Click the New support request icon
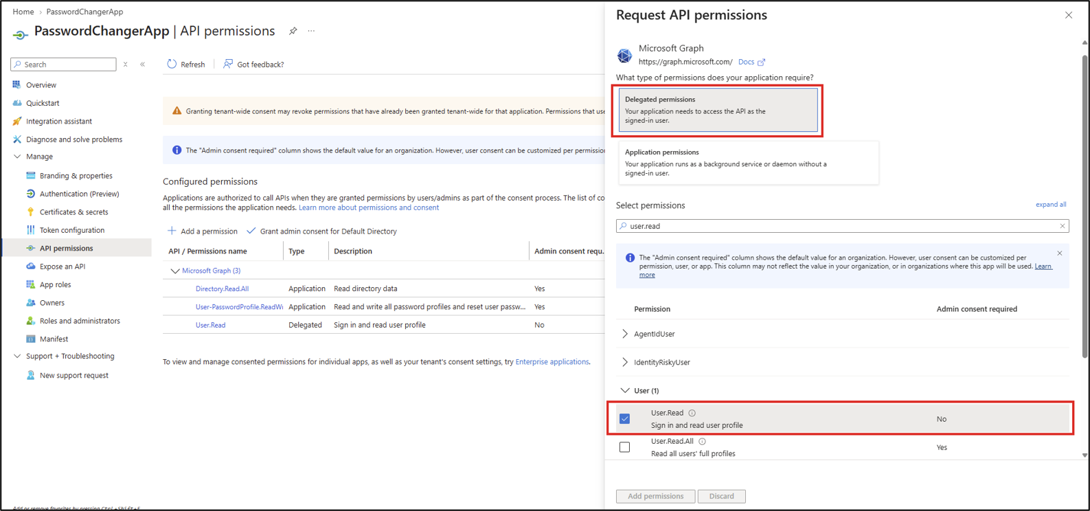Image resolution: width=1090 pixels, height=511 pixels. tap(30, 375)
